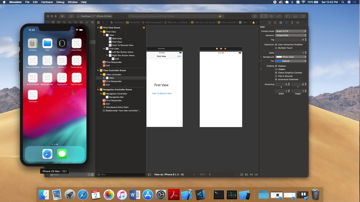This screenshot has width=360, height=202.
Task: Open the Watch app on simulator
Action: pyautogui.click(x=62, y=43)
